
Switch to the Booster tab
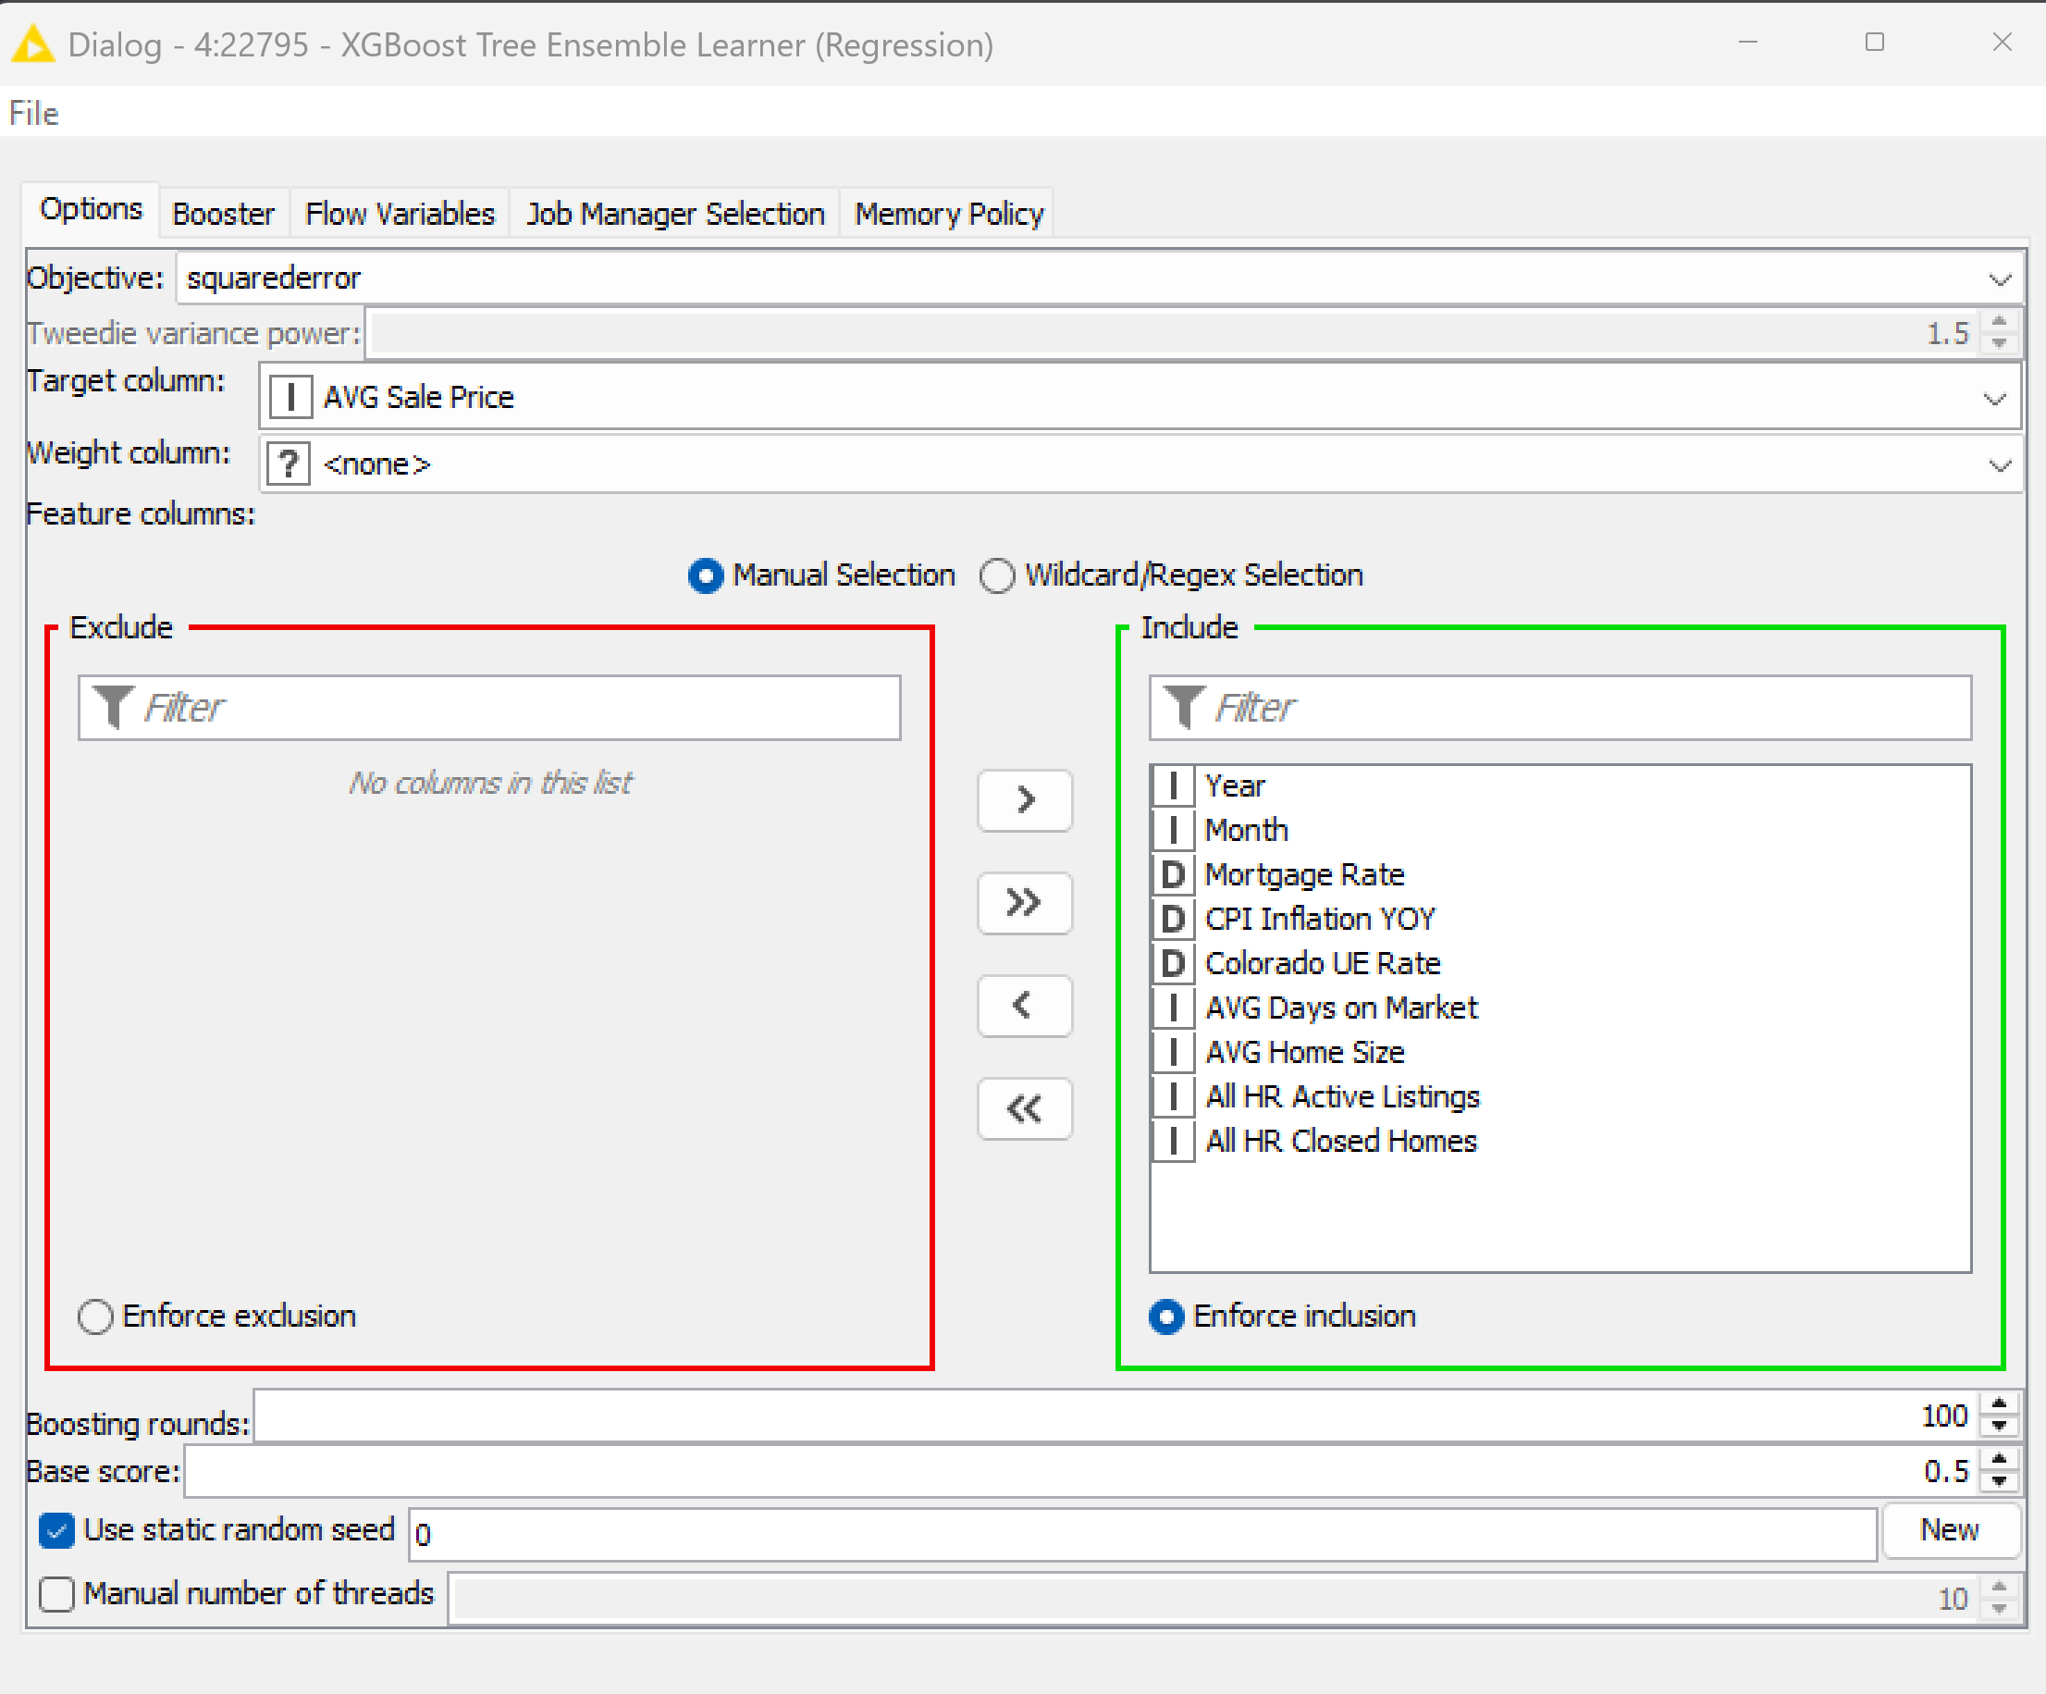223,214
